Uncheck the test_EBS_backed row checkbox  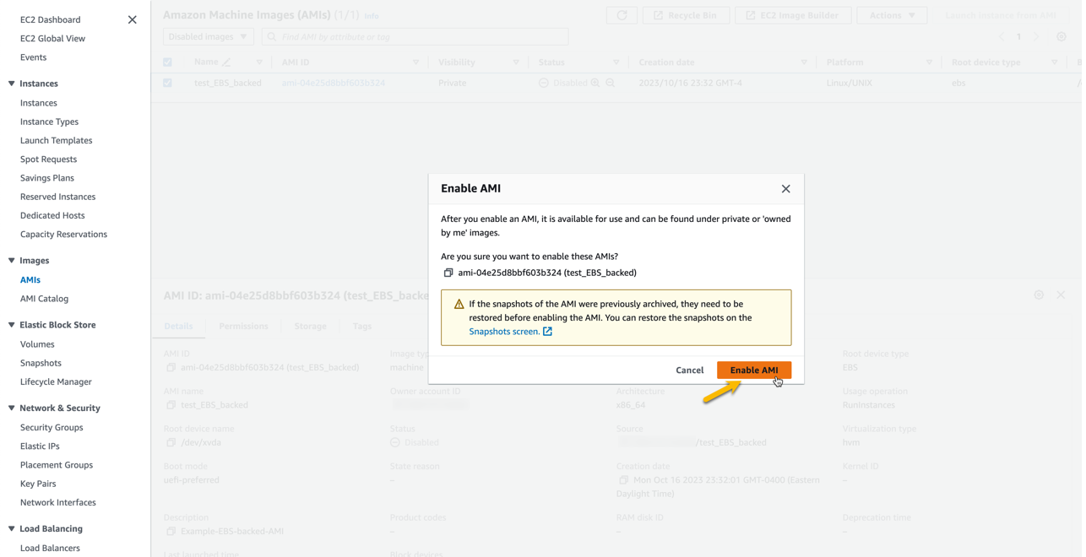tap(167, 82)
